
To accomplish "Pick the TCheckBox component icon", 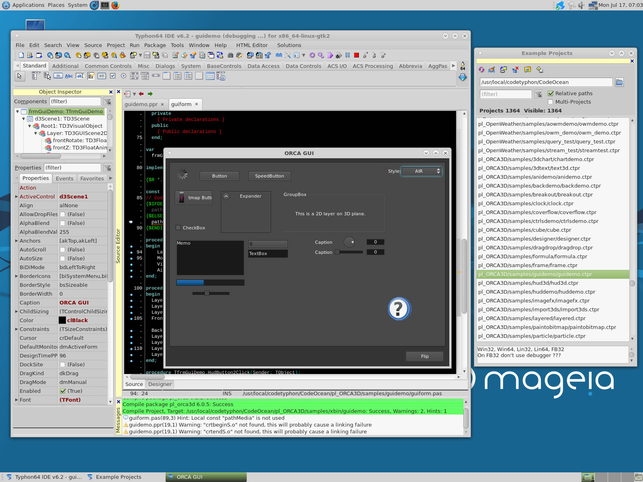I will tap(113, 76).
